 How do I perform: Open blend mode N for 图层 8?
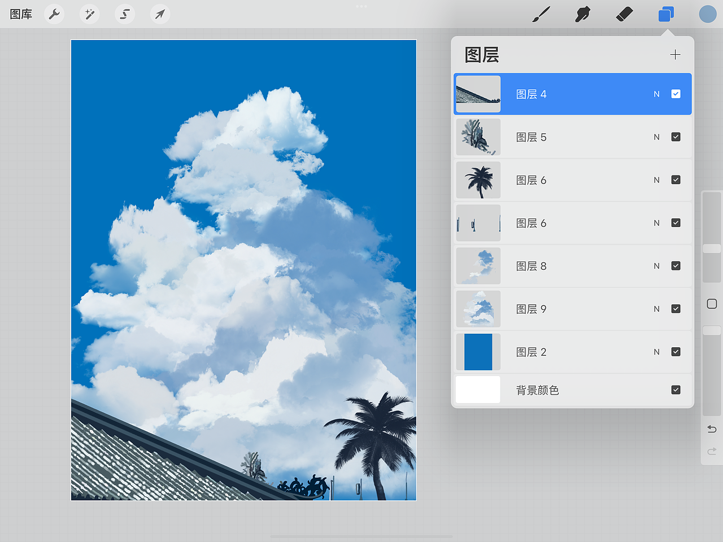tap(656, 266)
